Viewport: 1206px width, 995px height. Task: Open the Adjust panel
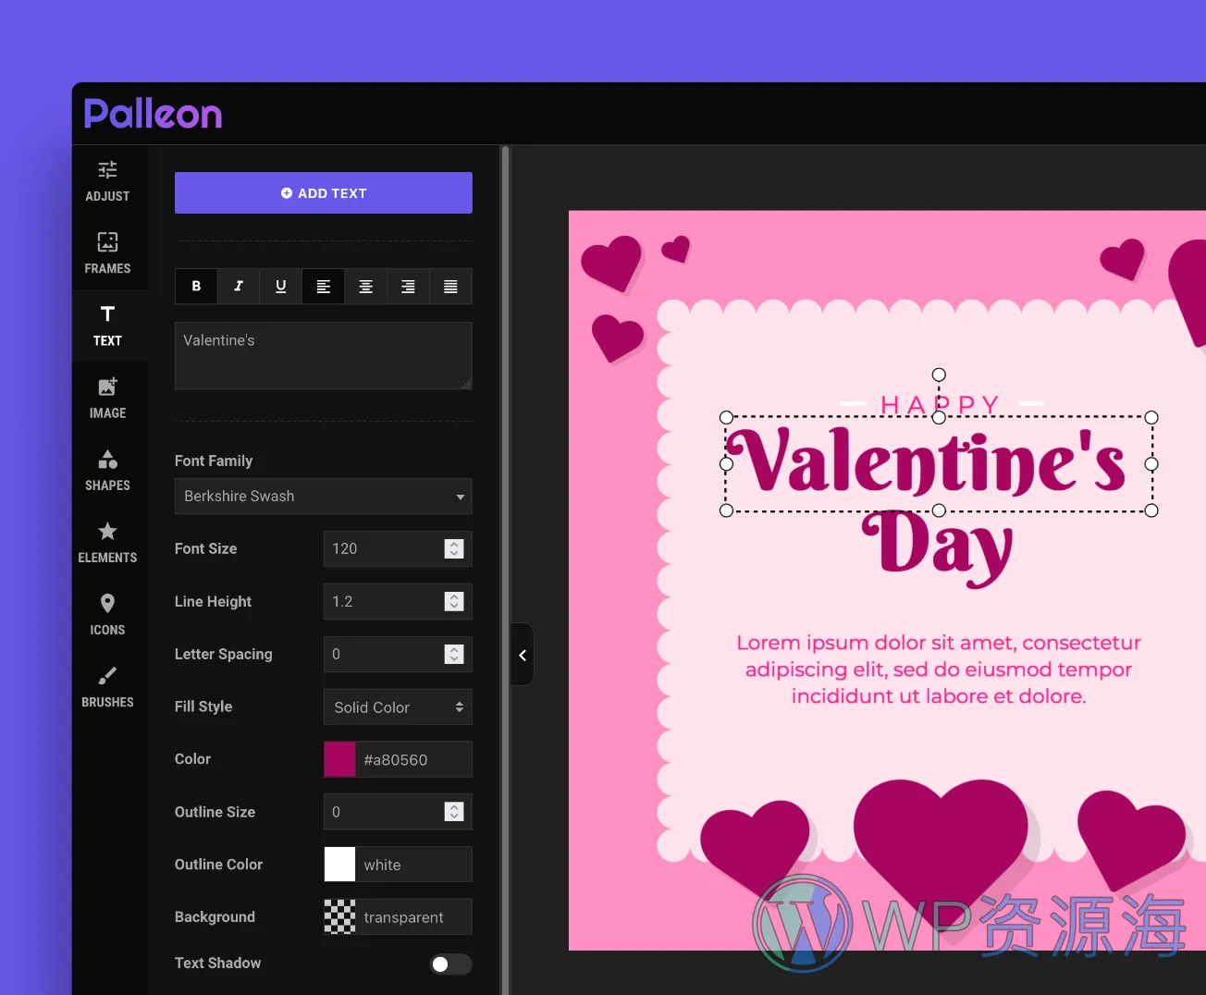[x=107, y=180]
